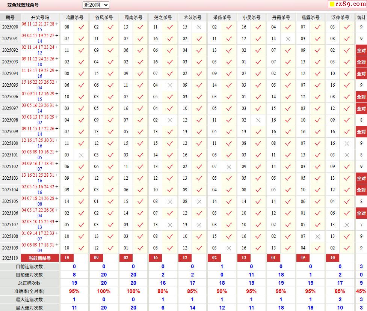367x311 pixels.
Task: Click the 周南杀号 column header
Action: (133, 18)
